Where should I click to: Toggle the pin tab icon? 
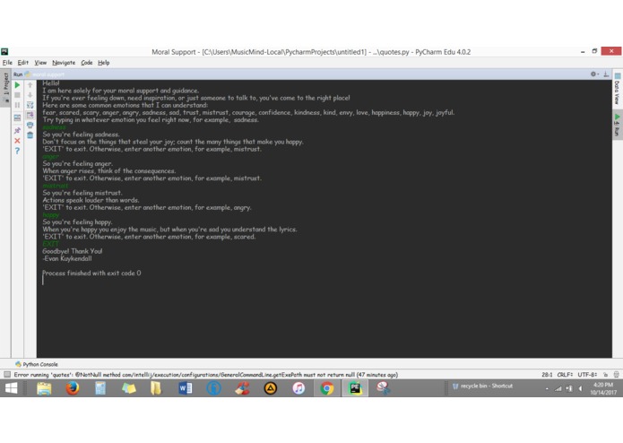tap(17, 130)
